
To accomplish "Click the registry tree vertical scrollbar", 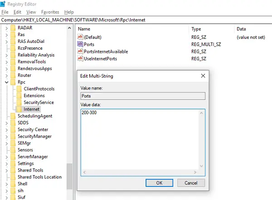I will (x=69, y=113).
